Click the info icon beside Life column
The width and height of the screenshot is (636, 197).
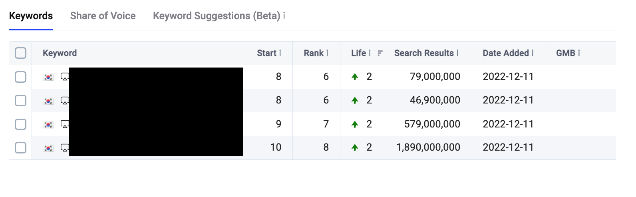pos(370,53)
